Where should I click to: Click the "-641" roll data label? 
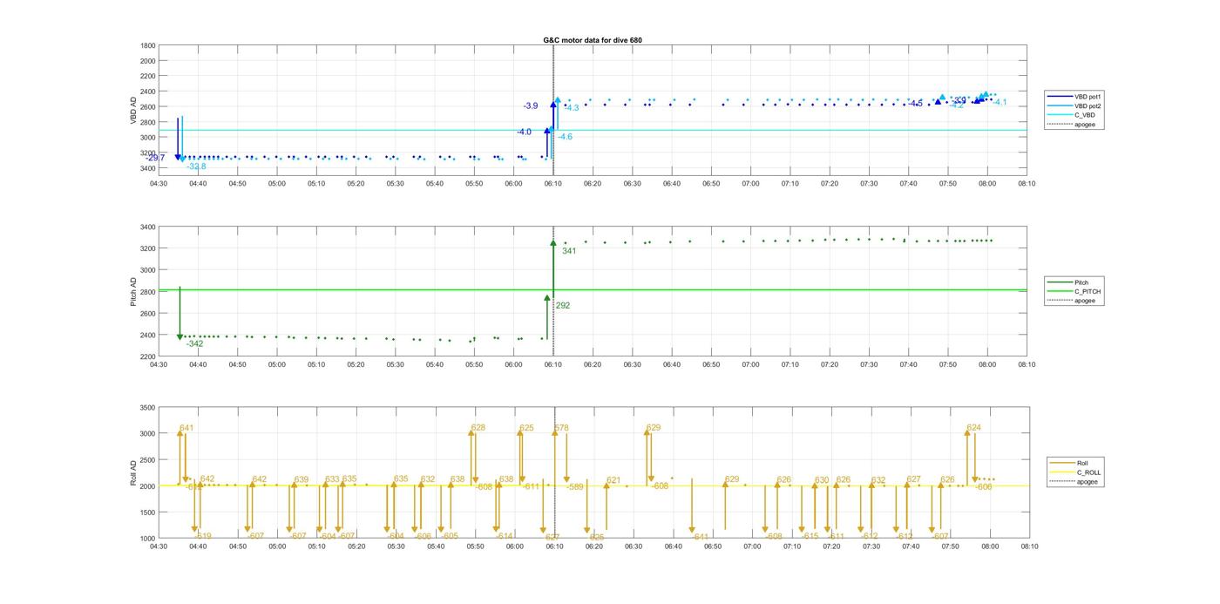[x=700, y=537]
